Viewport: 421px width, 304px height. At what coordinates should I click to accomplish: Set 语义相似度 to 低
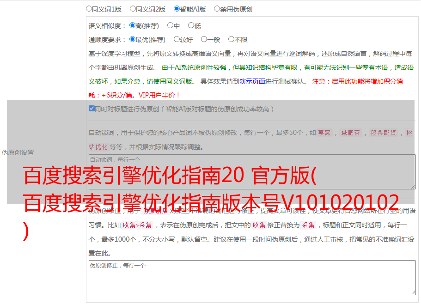(191, 25)
